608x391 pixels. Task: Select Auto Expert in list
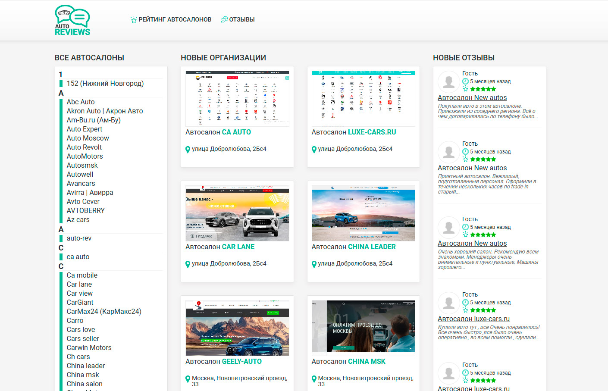85,129
